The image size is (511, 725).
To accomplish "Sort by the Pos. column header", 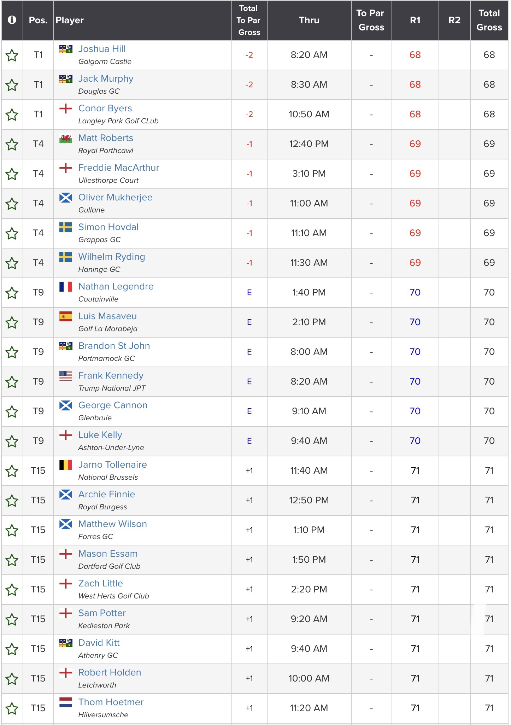I will 38,20.
